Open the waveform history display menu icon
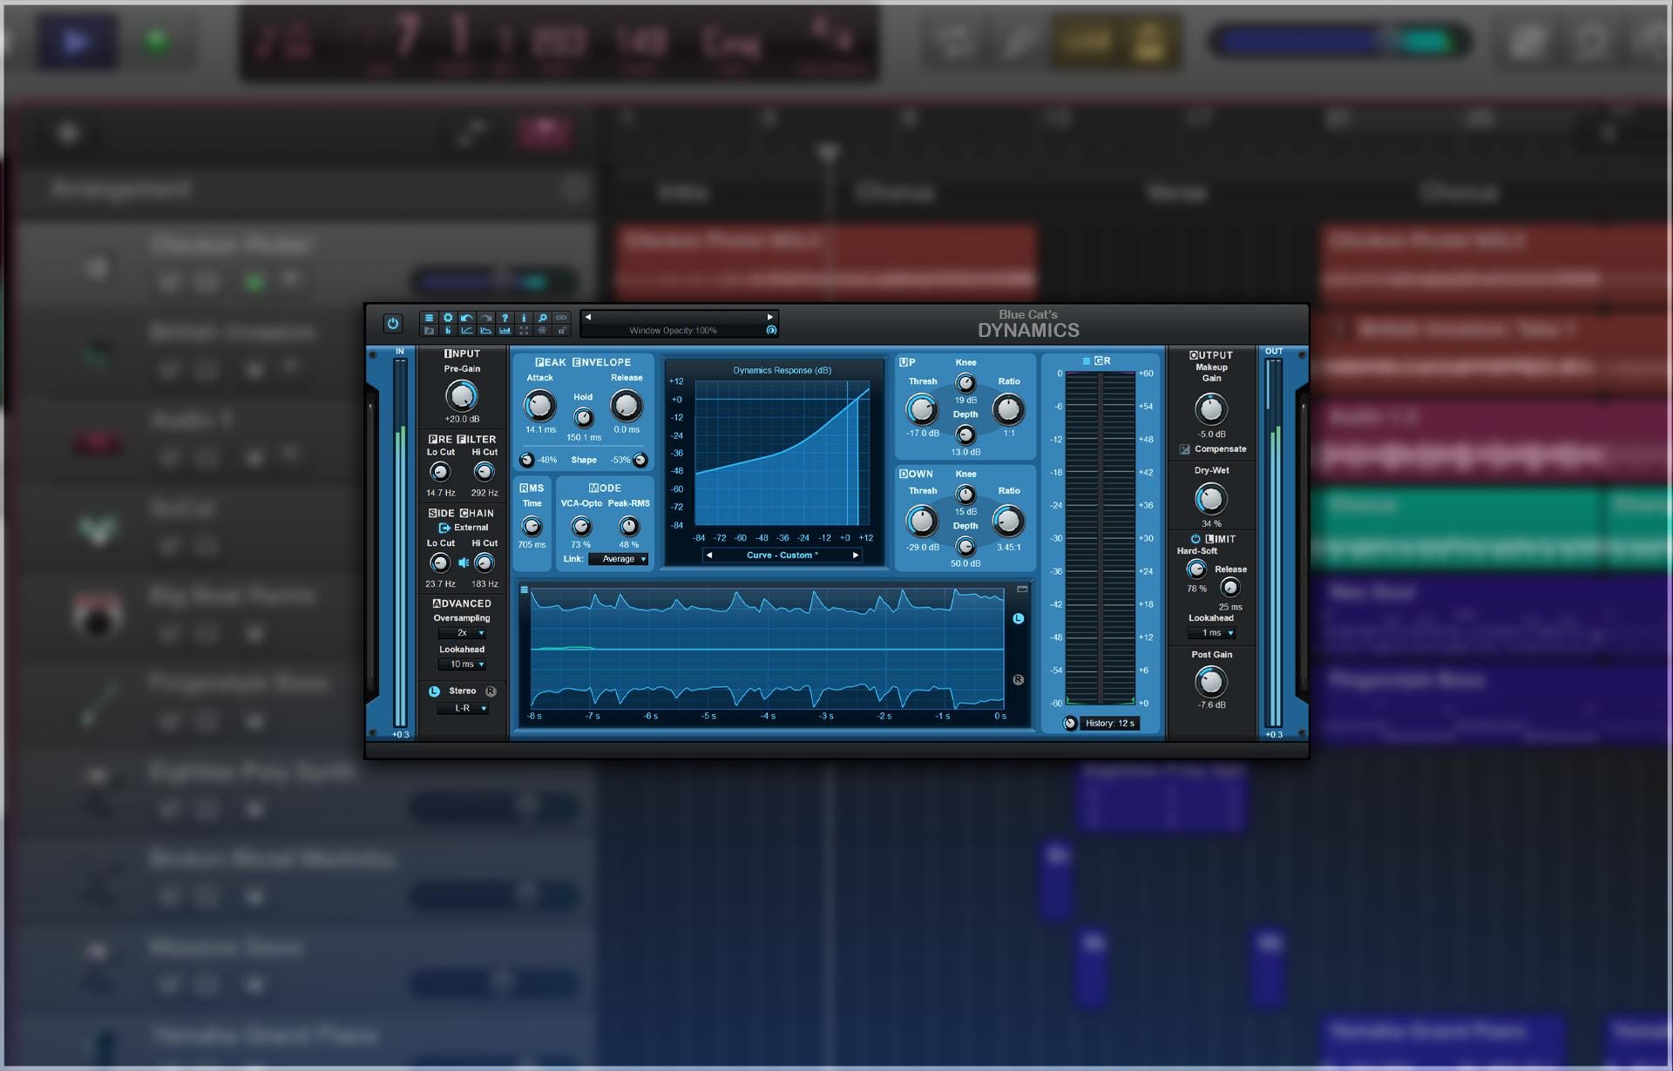Viewport: 1673px width, 1071px height. tap(525, 589)
